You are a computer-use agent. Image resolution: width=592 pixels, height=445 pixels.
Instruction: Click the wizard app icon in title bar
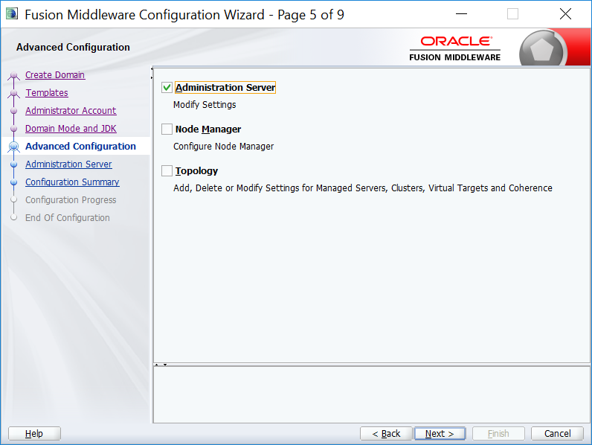coord(11,14)
